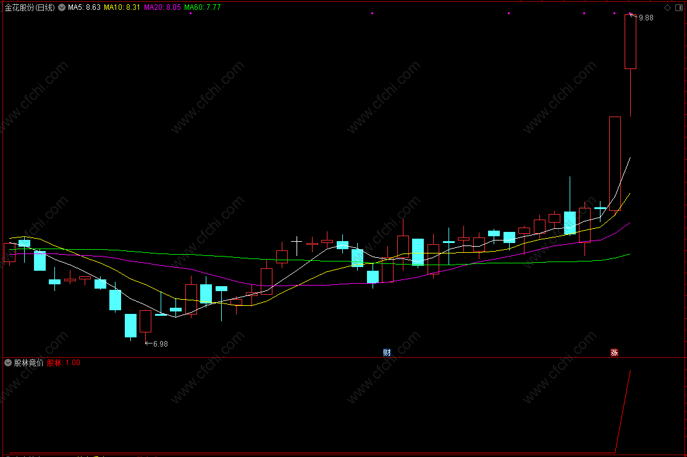This screenshot has width=687, height=457.
Task: Click the diamond icon at chart top-right
Action: pyautogui.click(x=667, y=7)
